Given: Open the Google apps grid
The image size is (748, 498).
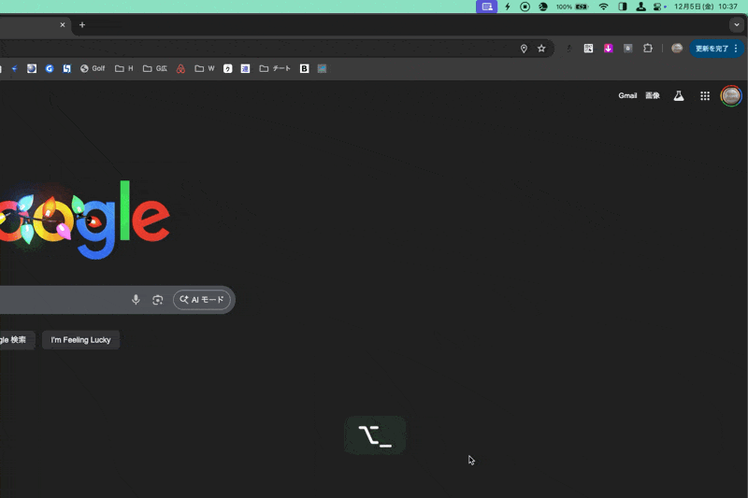Looking at the screenshot, I should (705, 95).
